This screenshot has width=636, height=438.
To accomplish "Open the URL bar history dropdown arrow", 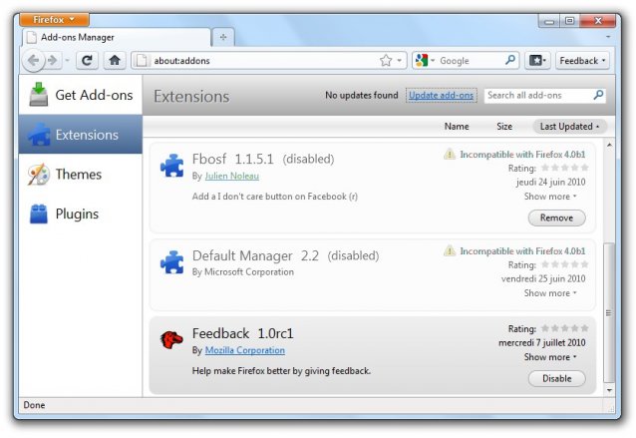I will (400, 61).
